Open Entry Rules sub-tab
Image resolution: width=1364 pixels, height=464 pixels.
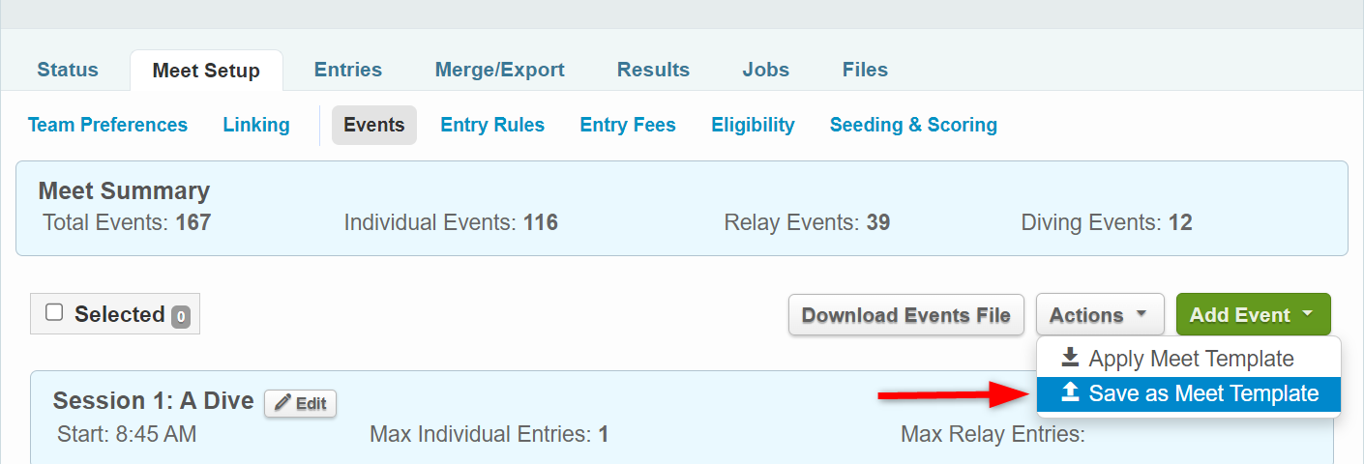[x=492, y=125]
